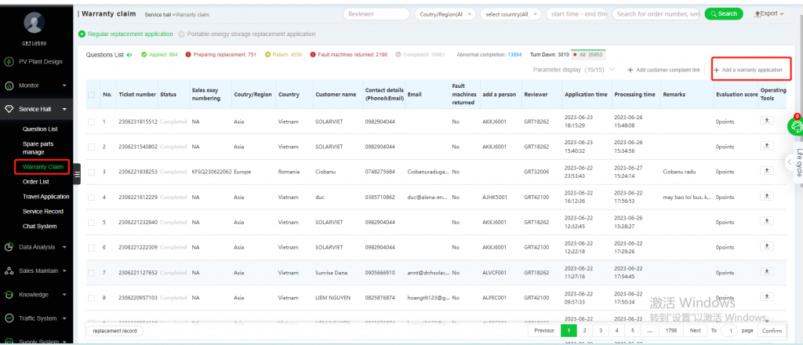803x345 pixels.
Task: Click the Sales Maintain icon
Action: point(9,271)
